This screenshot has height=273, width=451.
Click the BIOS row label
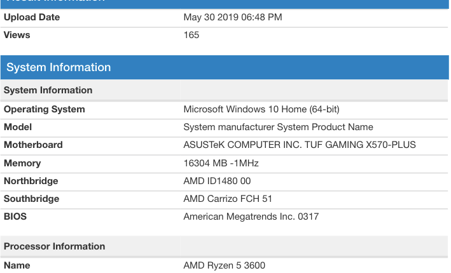15,216
